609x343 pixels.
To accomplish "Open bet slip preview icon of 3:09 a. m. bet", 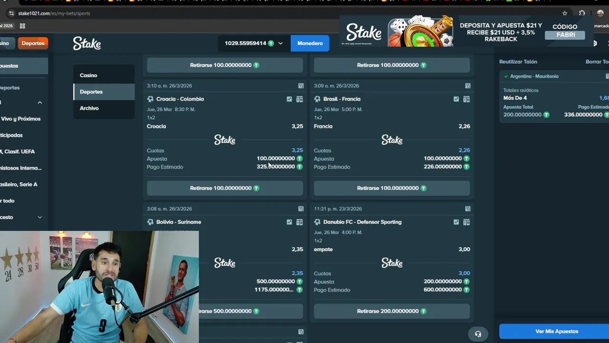I will (x=468, y=86).
